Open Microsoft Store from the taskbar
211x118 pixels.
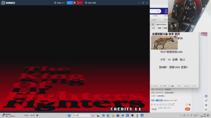click(118, 115)
